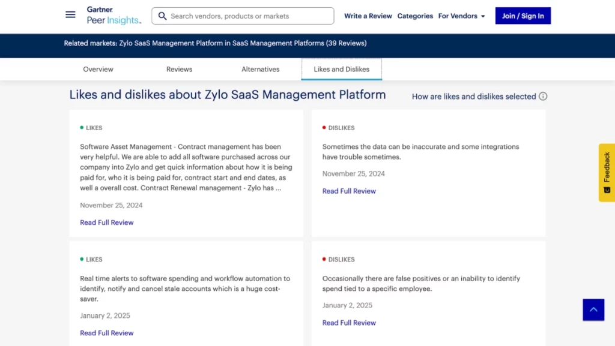Read full review of real time alerts like
This screenshot has width=615, height=346.
(107, 333)
